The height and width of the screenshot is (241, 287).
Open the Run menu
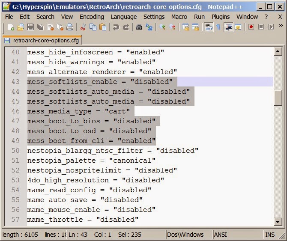[199, 17]
